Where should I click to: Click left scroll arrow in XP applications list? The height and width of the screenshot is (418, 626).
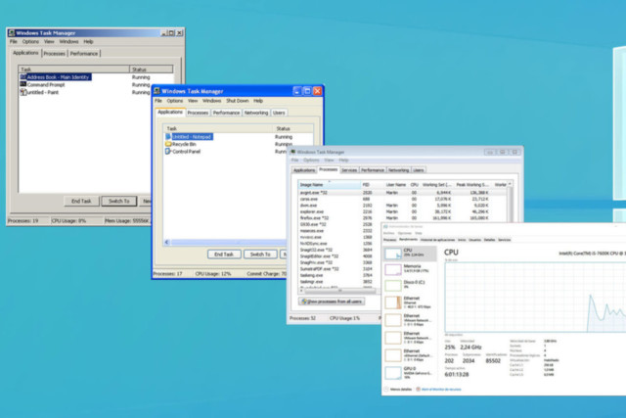[167, 242]
